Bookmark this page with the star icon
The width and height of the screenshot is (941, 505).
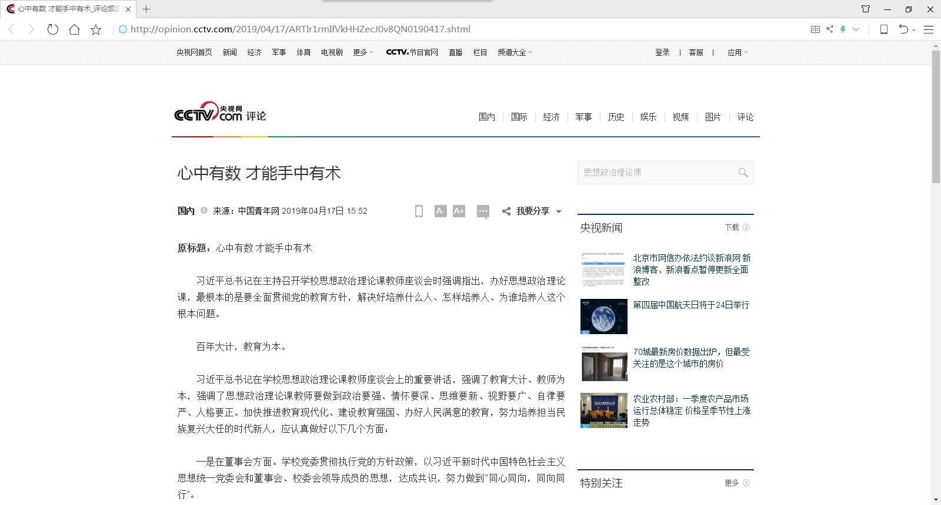click(x=96, y=29)
